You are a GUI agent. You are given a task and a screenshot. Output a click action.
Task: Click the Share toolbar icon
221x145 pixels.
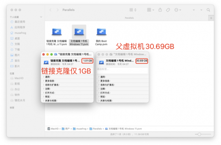160,10
